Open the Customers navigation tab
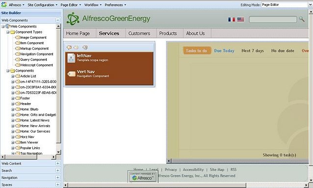Viewport: 313px width, 188px height. (x=139, y=33)
